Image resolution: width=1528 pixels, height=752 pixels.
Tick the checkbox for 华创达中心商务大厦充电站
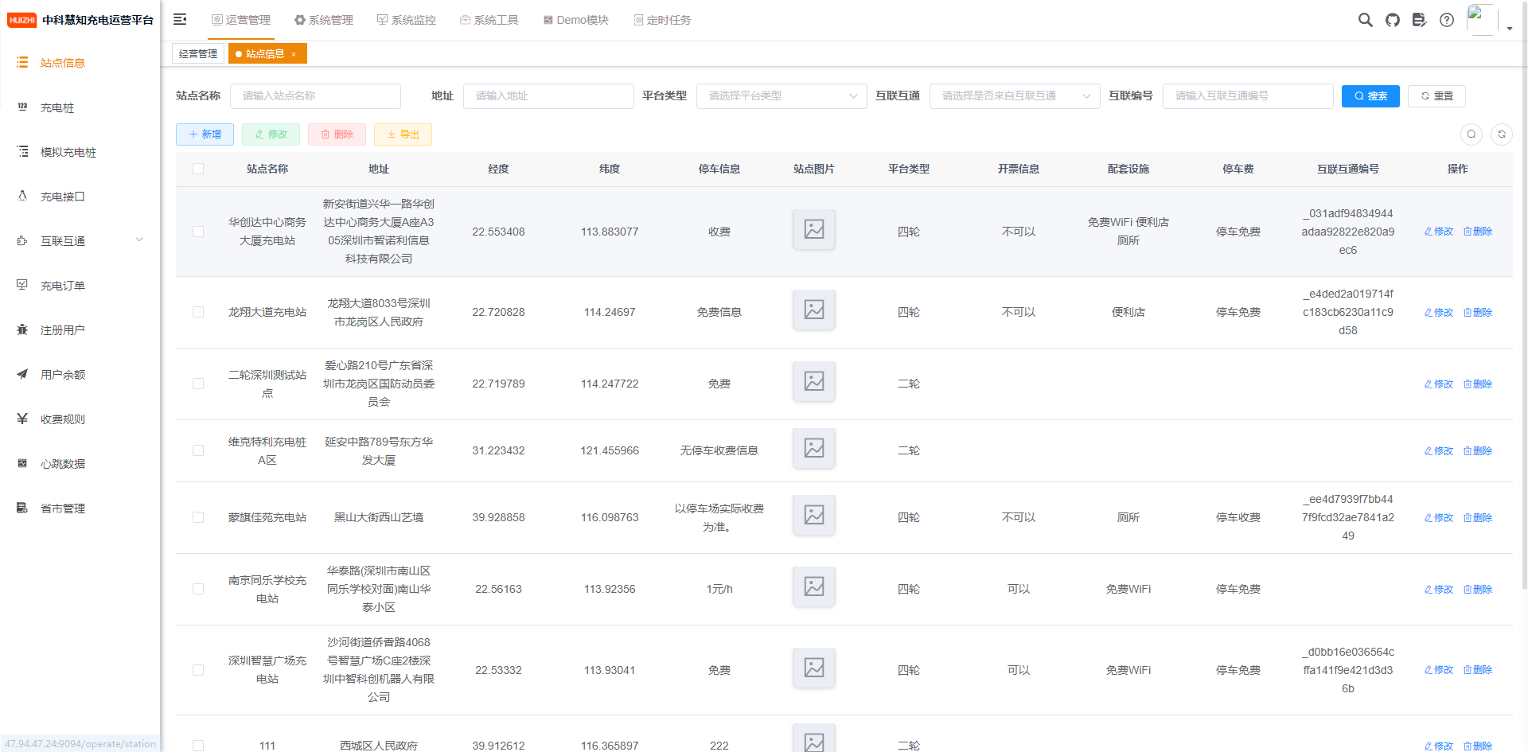coord(198,232)
